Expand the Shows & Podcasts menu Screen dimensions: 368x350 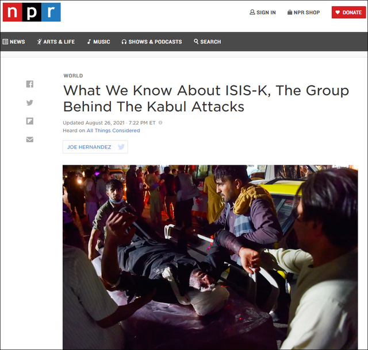click(x=152, y=42)
